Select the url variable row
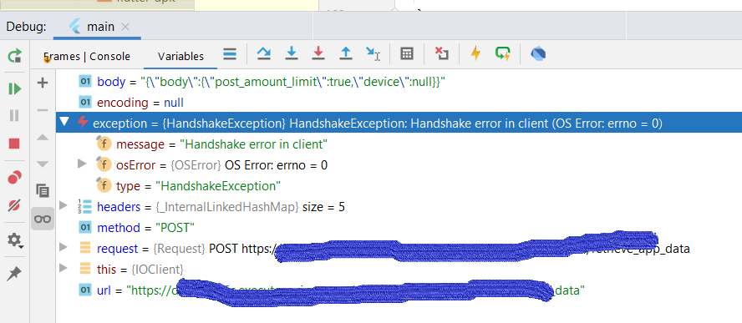 point(399,290)
